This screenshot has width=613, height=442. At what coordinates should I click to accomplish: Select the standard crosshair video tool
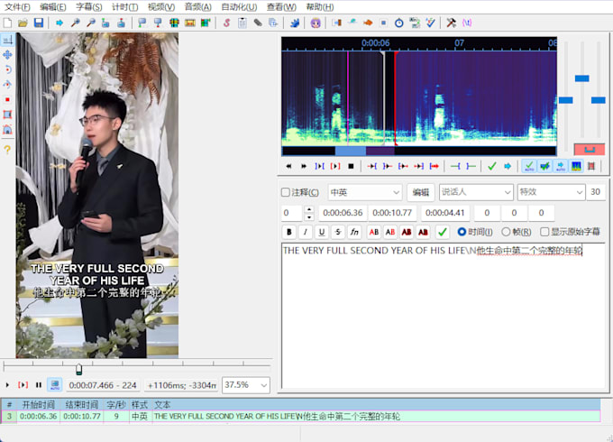pos(7,40)
